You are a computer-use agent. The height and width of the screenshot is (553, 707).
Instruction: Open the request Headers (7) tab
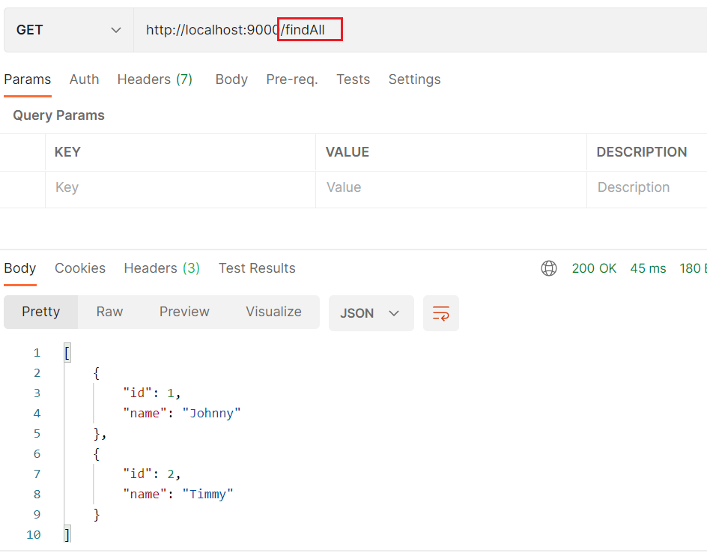click(154, 79)
